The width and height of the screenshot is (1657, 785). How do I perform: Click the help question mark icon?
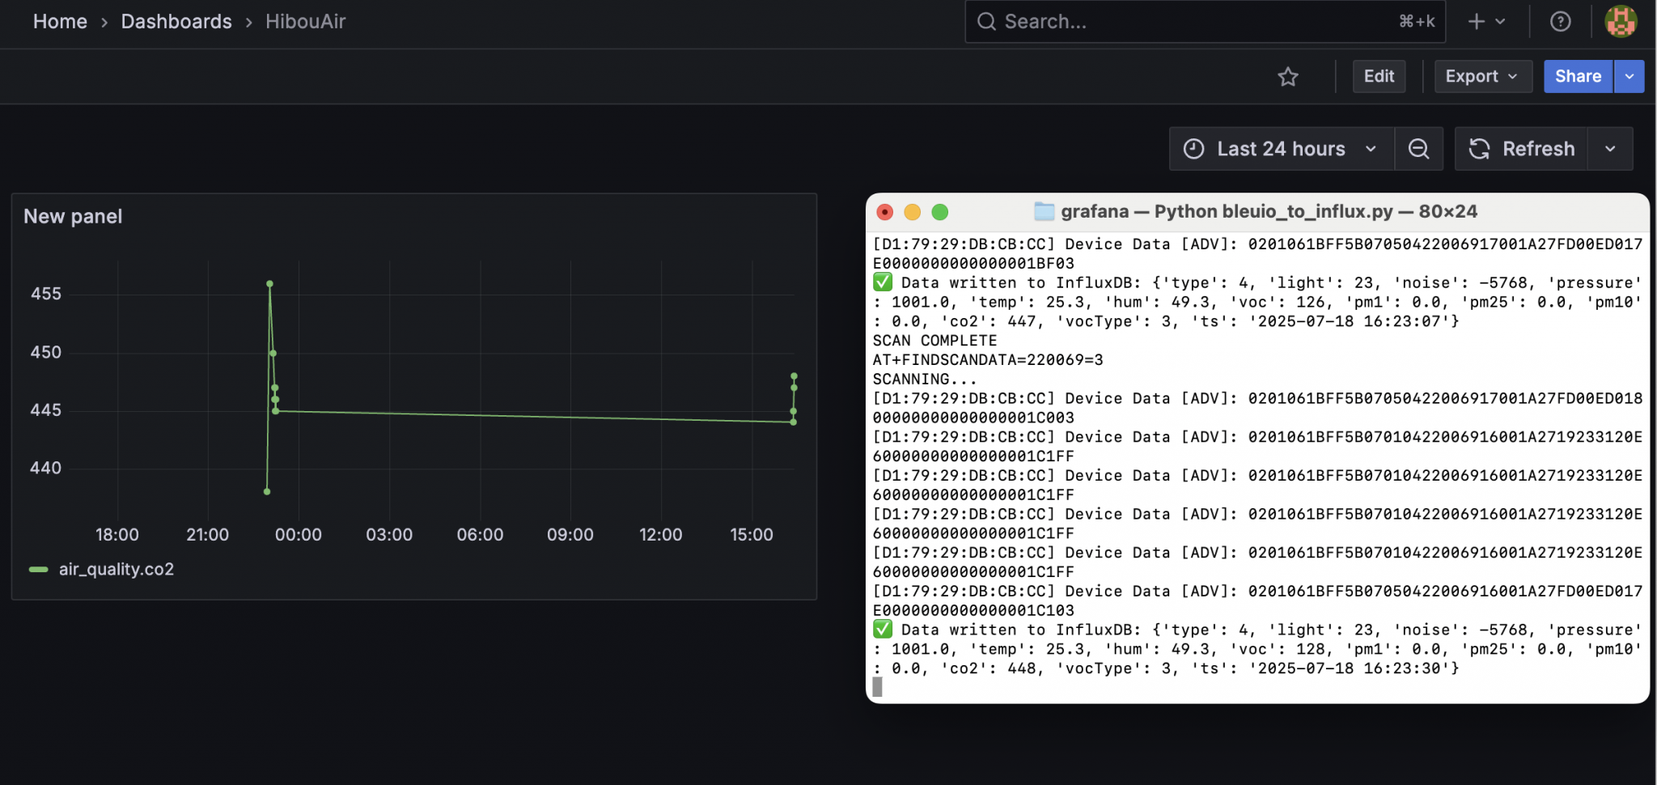[x=1558, y=22]
